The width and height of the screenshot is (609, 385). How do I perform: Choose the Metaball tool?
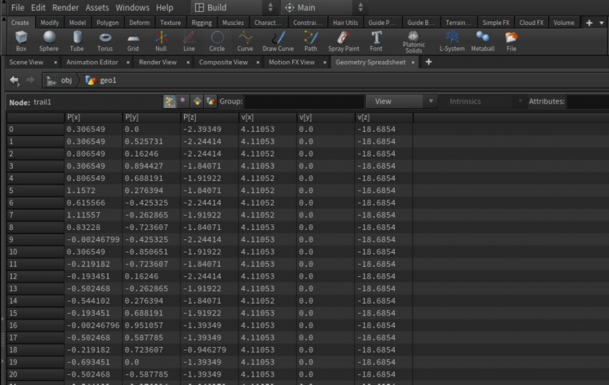[x=482, y=40]
